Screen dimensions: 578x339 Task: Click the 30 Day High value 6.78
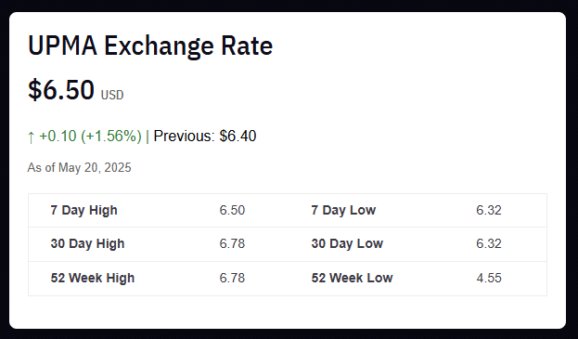pyautogui.click(x=232, y=244)
